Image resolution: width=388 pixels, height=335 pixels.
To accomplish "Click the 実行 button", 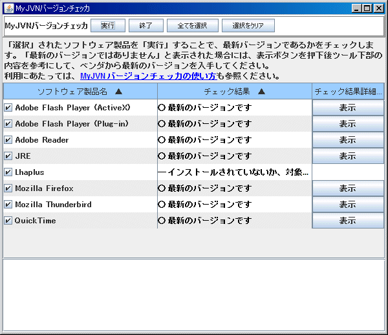I will click(x=108, y=25).
